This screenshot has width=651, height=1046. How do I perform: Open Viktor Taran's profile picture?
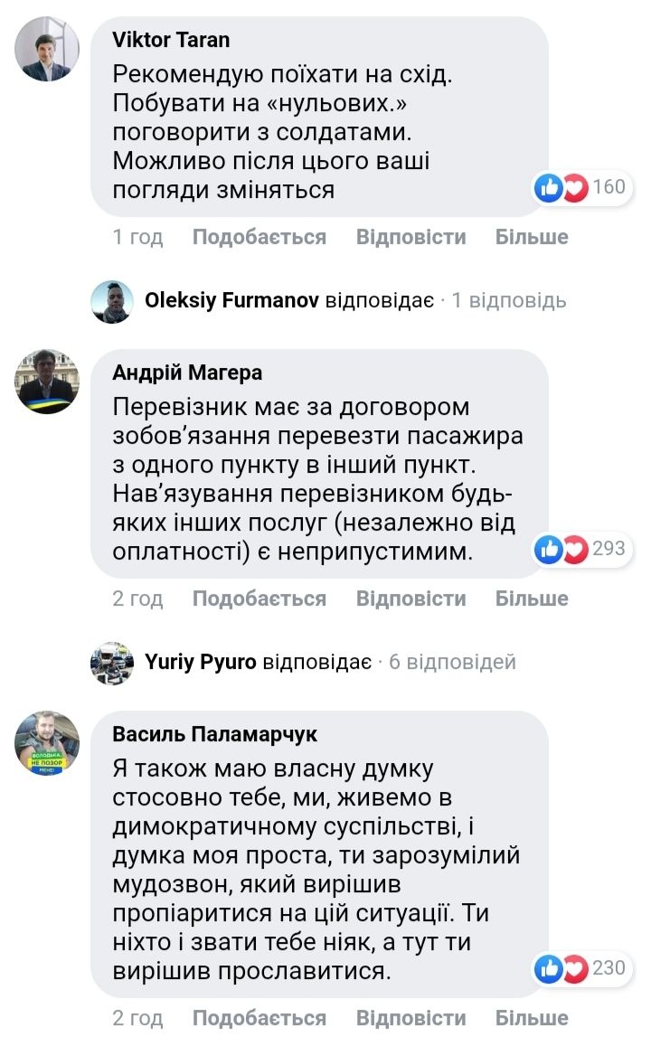click(x=47, y=49)
